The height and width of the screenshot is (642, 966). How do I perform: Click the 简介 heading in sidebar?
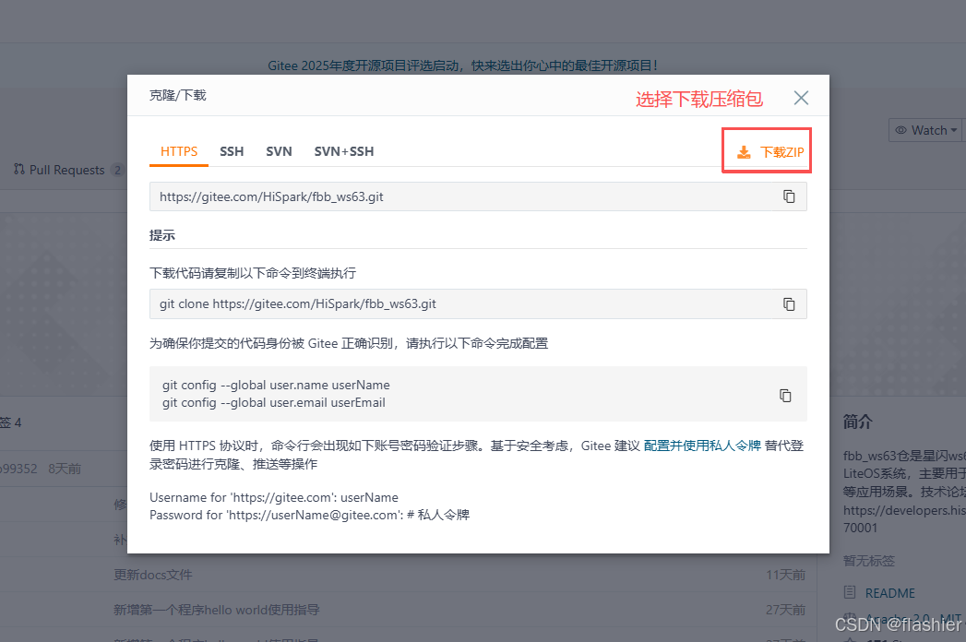pos(857,422)
